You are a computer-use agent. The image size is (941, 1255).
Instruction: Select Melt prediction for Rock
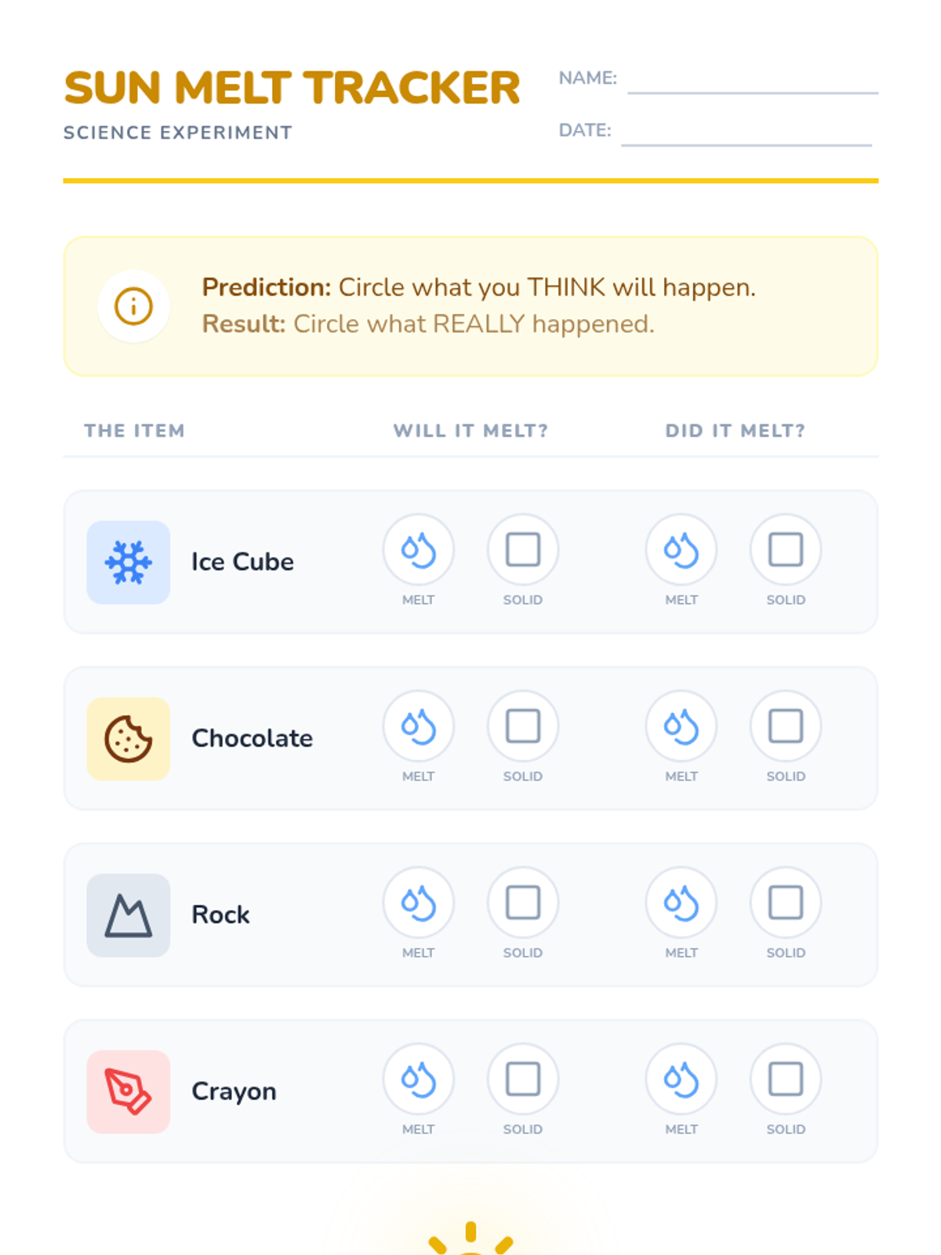coord(419,903)
